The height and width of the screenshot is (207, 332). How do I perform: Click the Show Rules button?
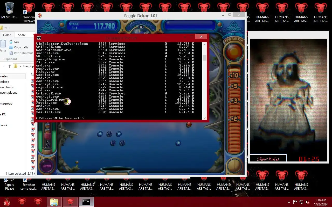(268, 159)
